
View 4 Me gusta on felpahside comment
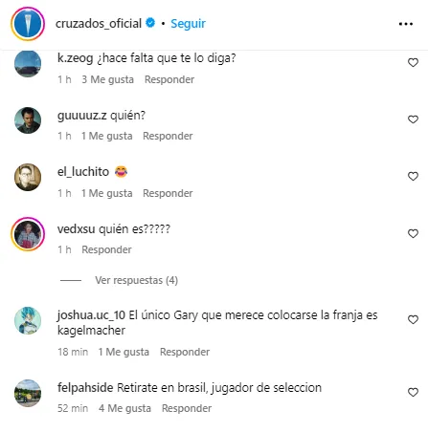tap(124, 408)
